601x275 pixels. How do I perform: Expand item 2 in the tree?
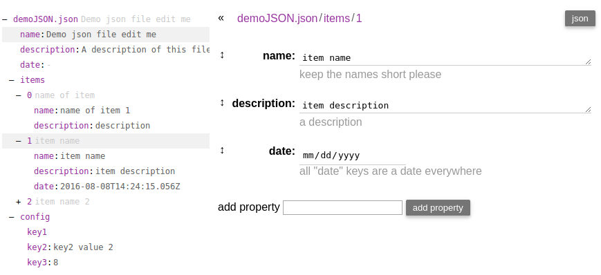[x=19, y=202]
